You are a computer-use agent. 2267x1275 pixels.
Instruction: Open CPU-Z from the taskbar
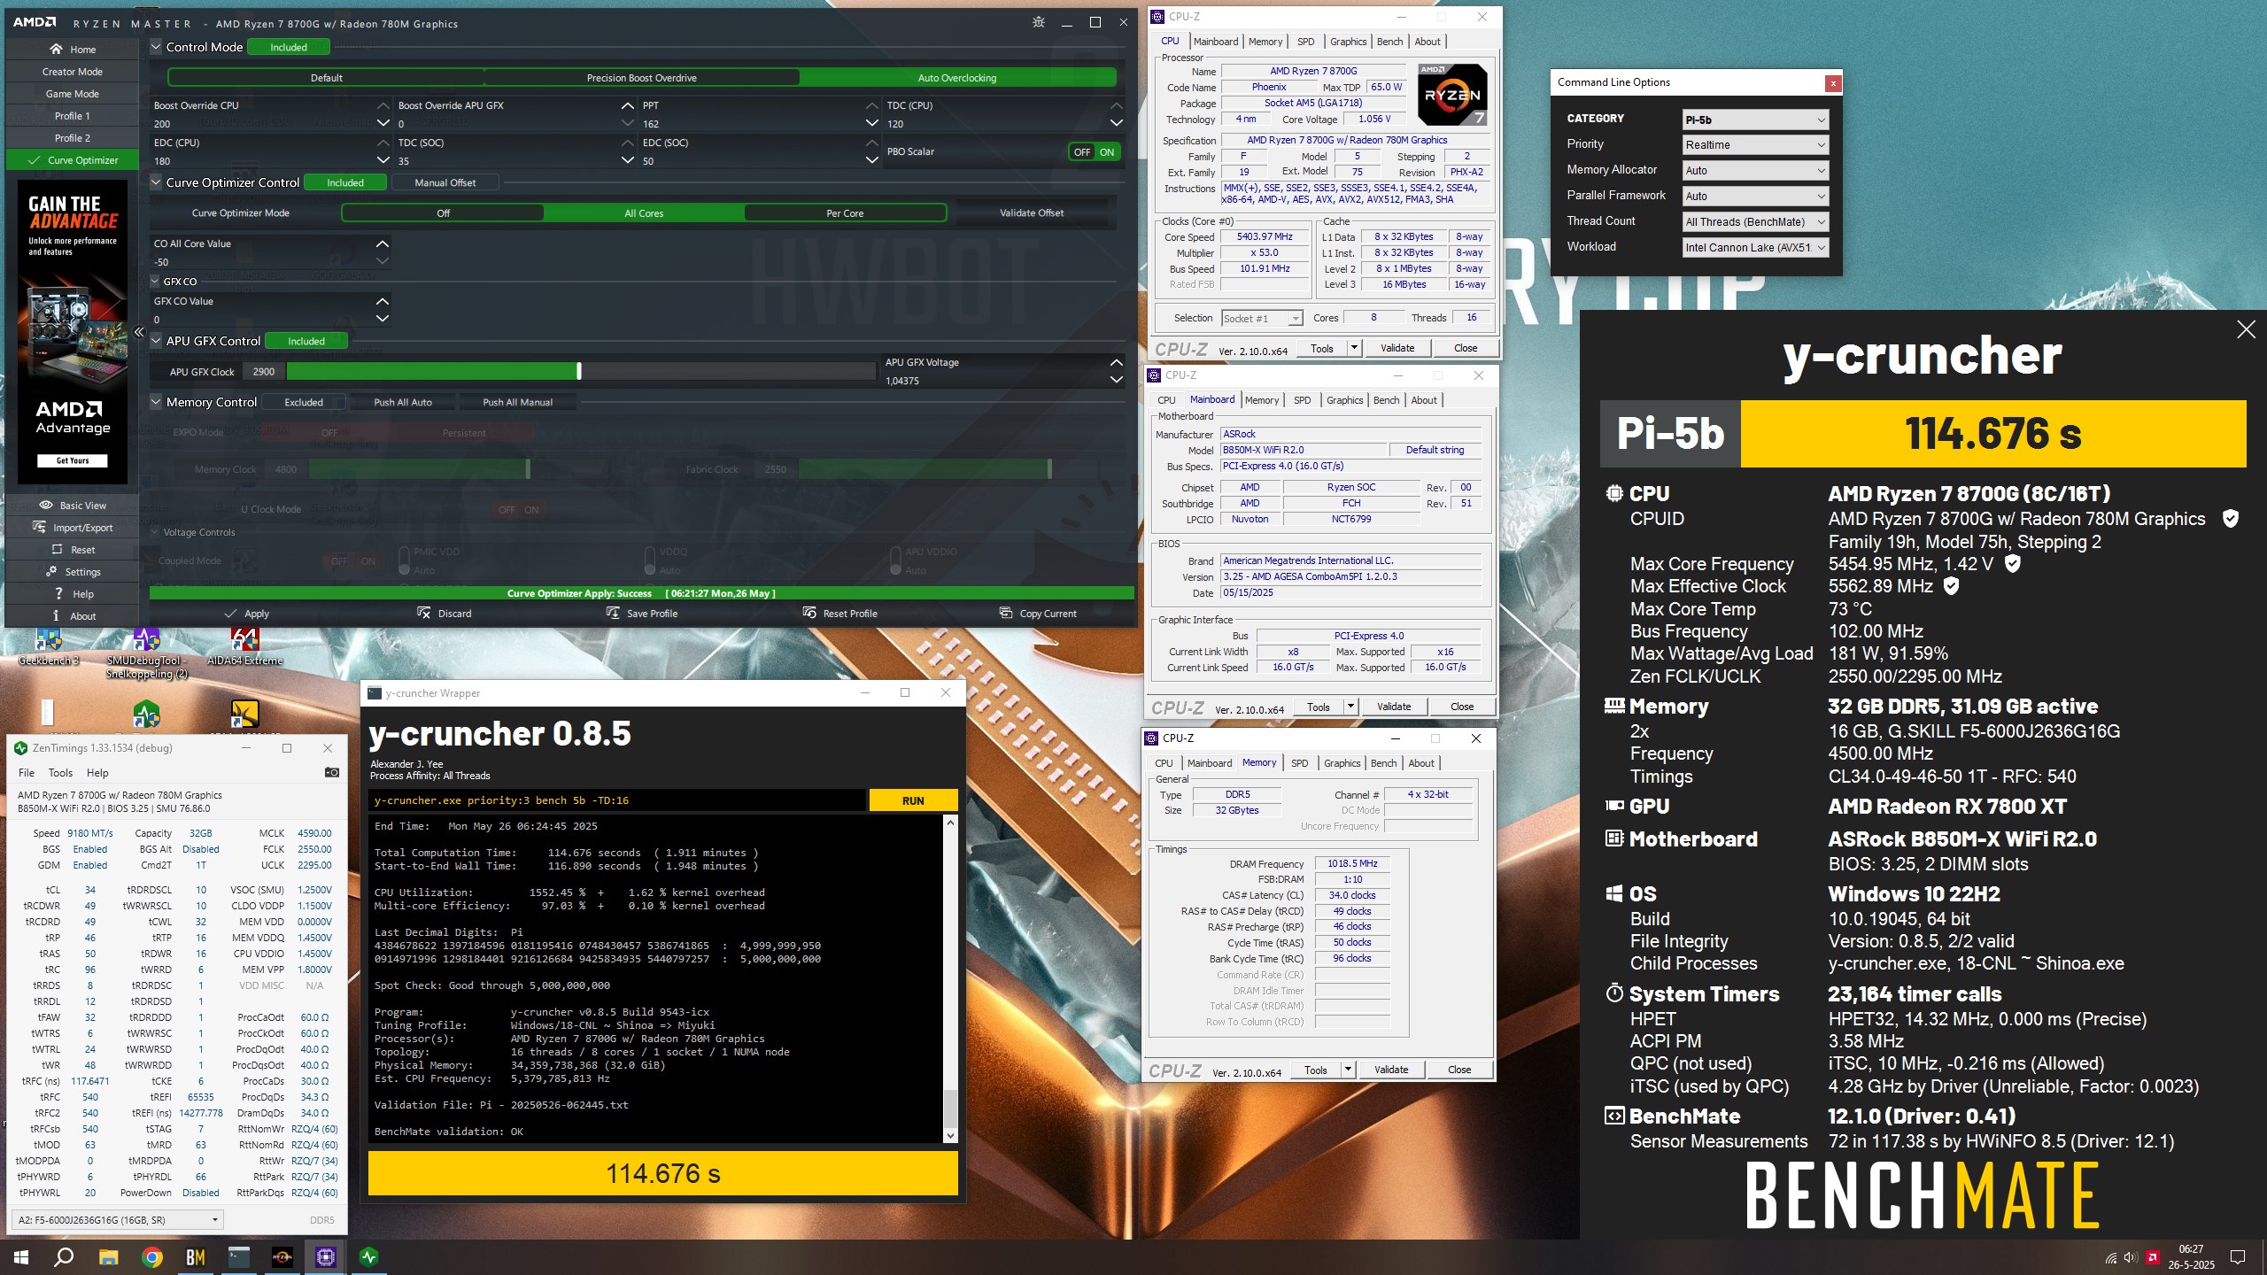click(325, 1257)
